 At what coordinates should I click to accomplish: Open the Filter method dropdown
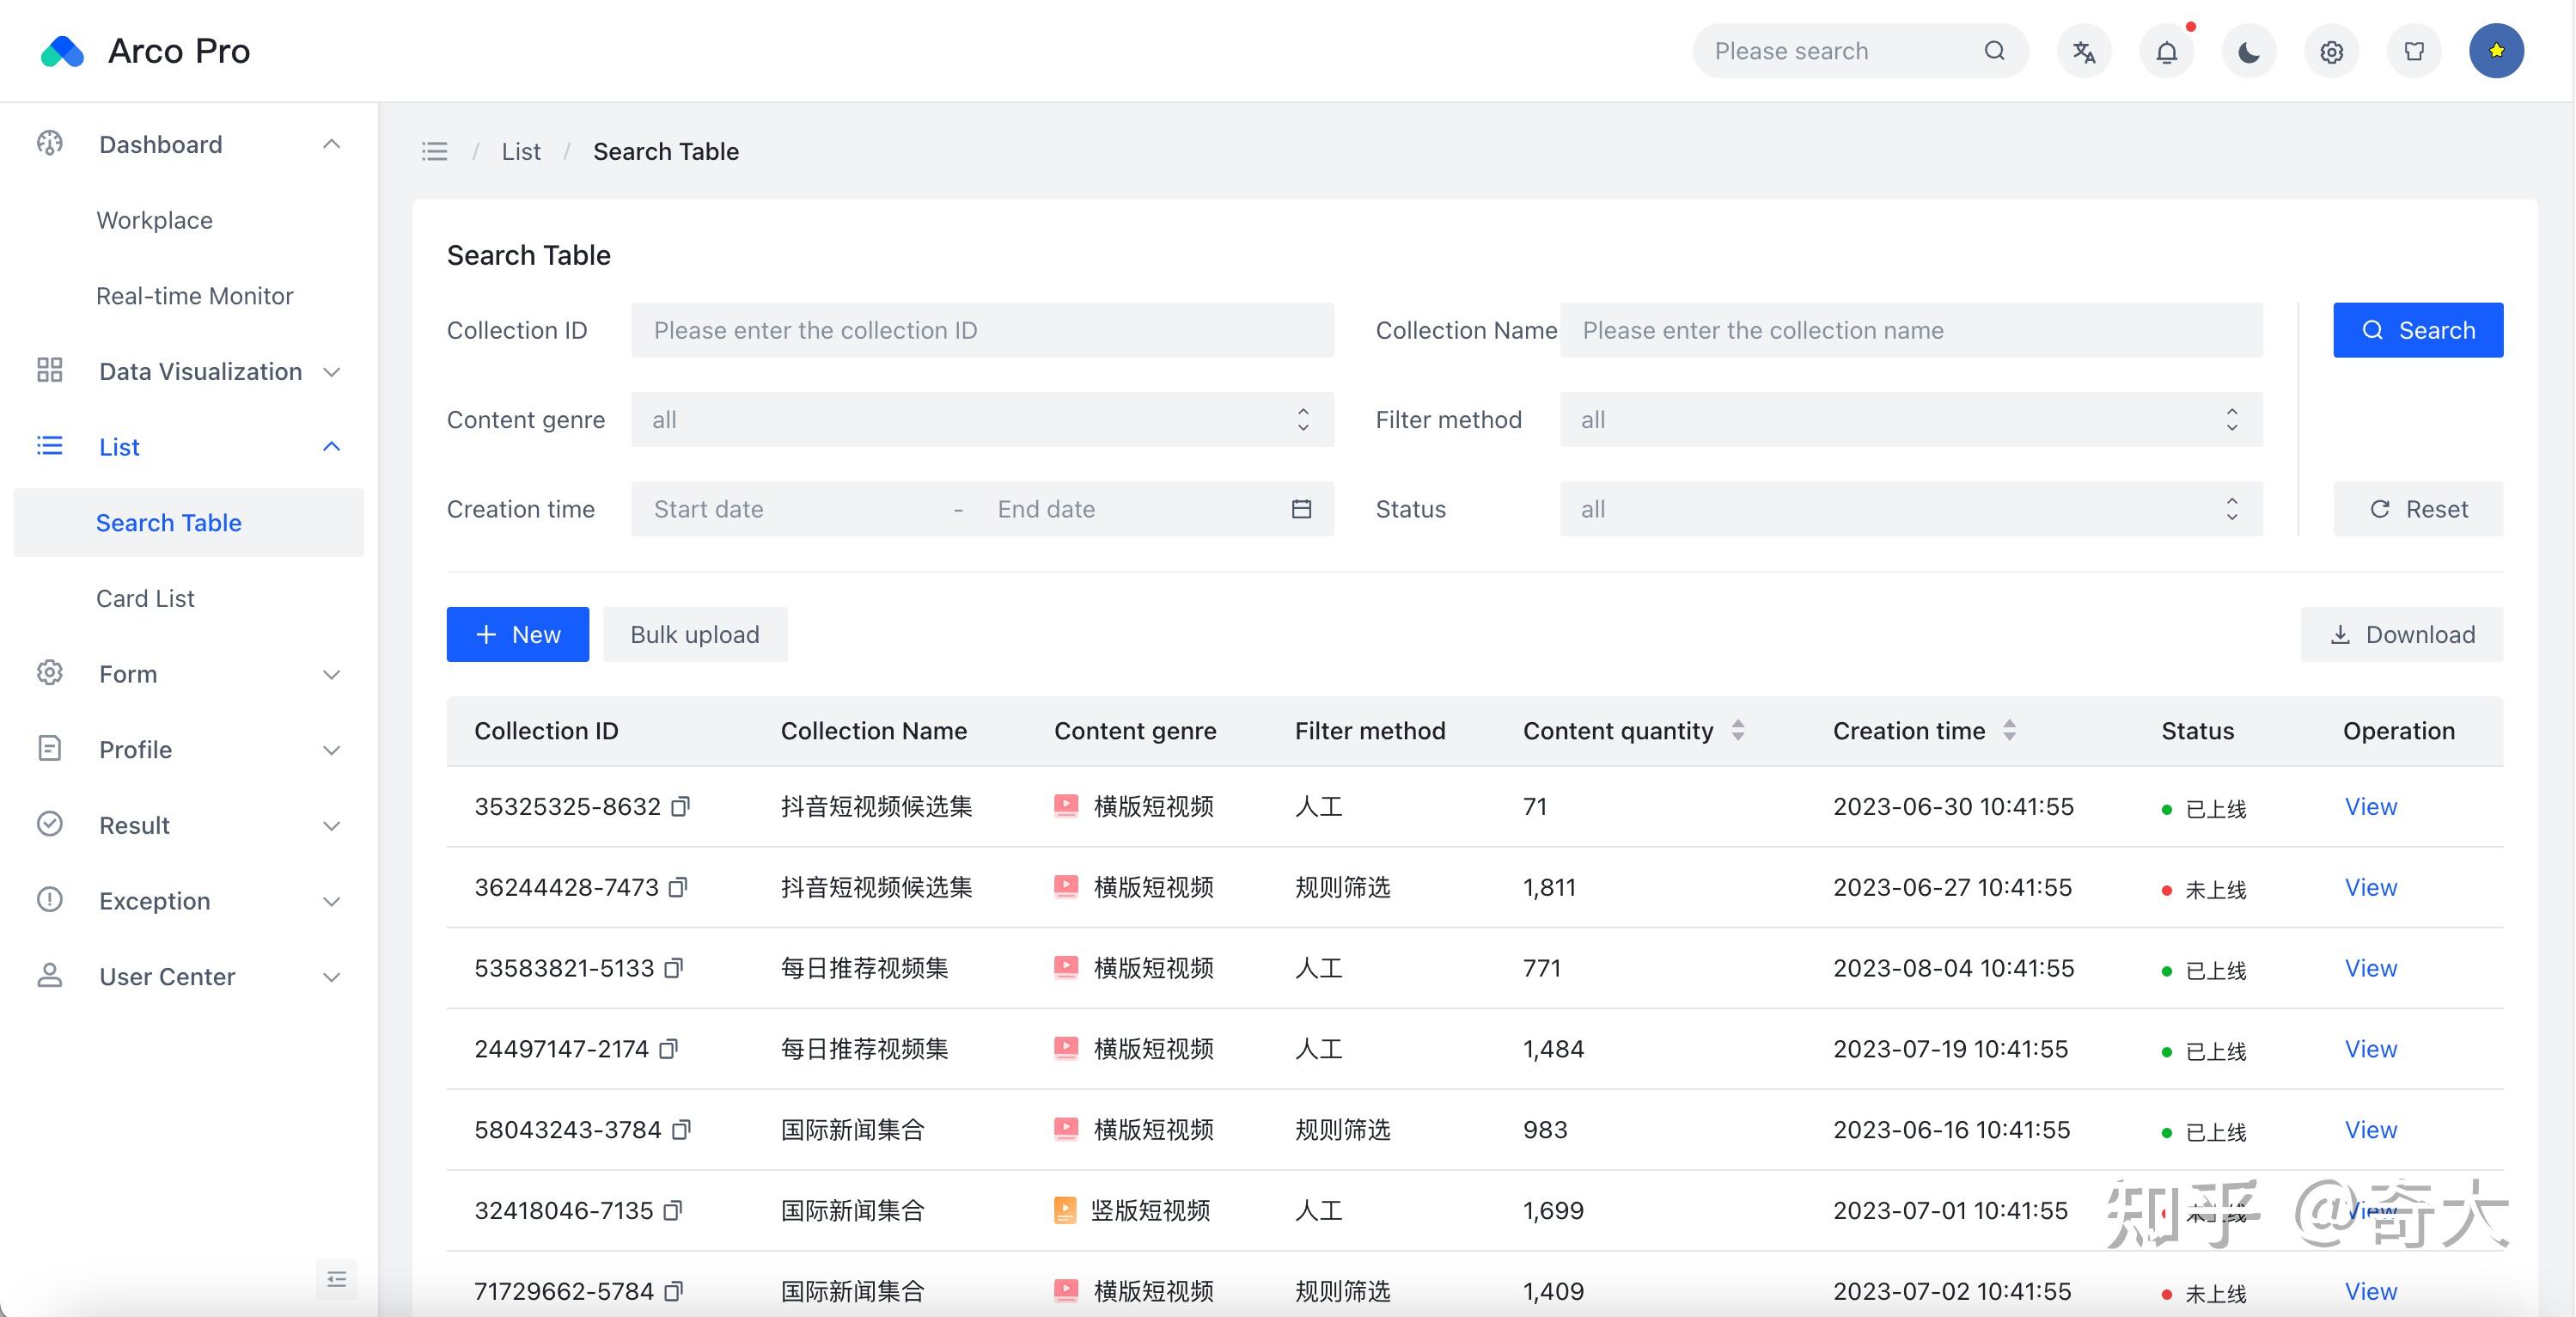(x=1911, y=420)
